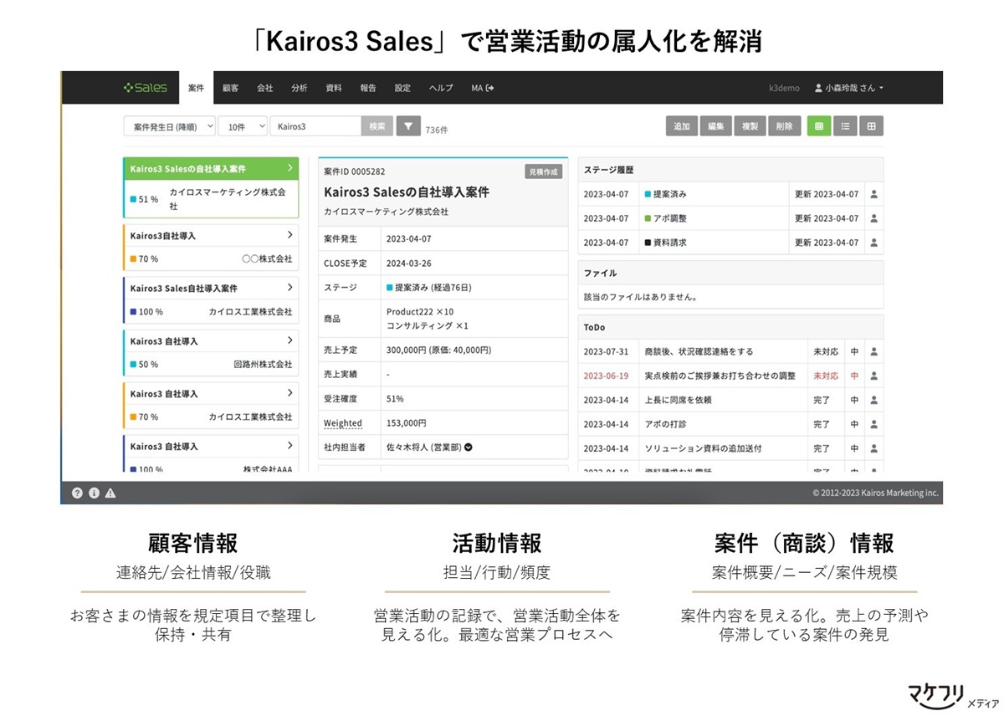Click the 提案済み (経過76日) stage value
Image resolution: width=1004 pixels, height=716 pixels.
click(x=429, y=287)
